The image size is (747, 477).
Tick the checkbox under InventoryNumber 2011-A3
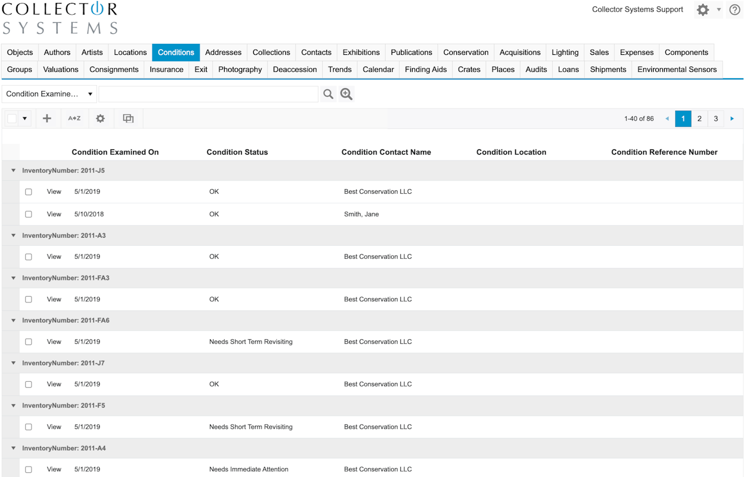pos(29,257)
